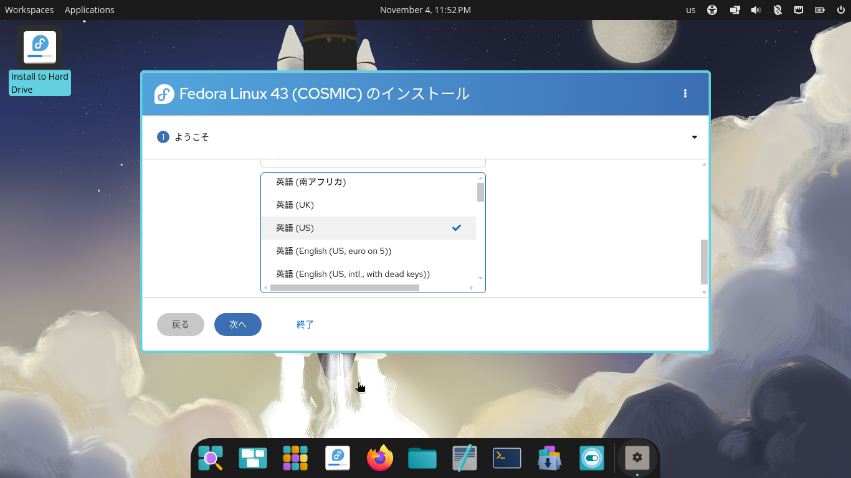Click the installer page vertical scrollbar thumb
The image size is (851, 478).
pos(705,262)
